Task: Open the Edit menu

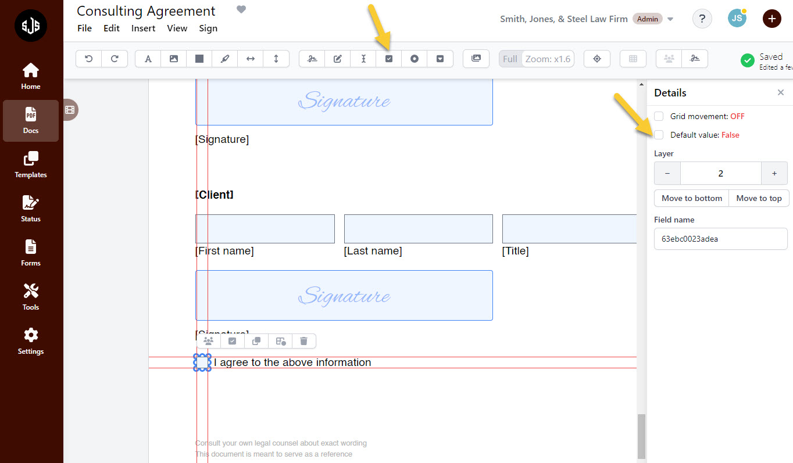Action: coord(112,28)
